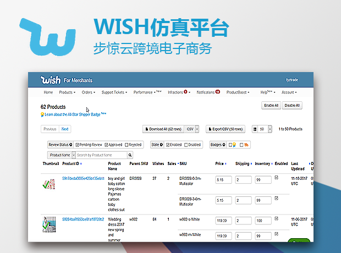Click the Disable All button
The width and height of the screenshot is (341, 253).
tap(292, 106)
